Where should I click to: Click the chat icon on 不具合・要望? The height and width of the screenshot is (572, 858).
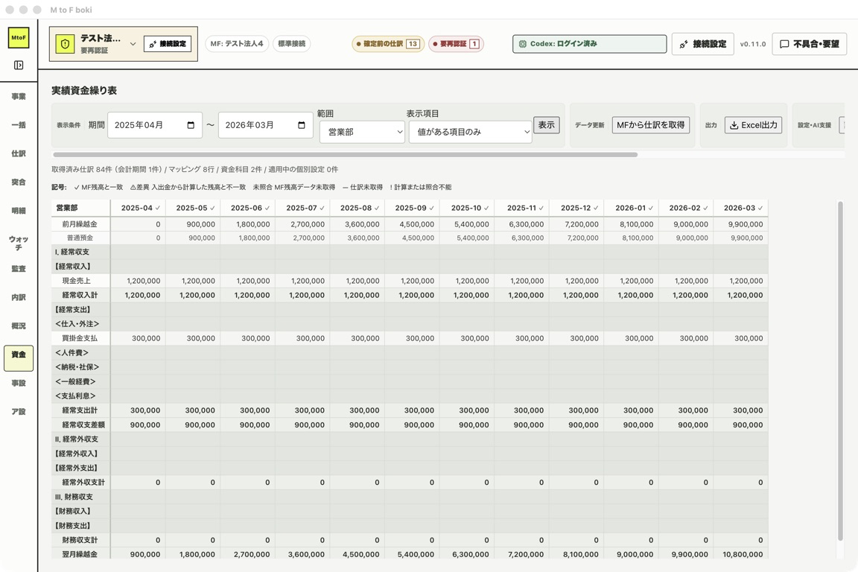(784, 44)
